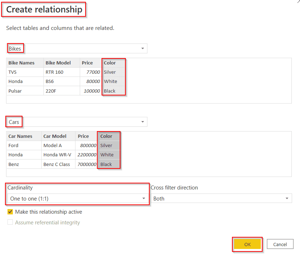300x255 pixels.
Task: Click the OK button
Action: [x=247, y=244]
